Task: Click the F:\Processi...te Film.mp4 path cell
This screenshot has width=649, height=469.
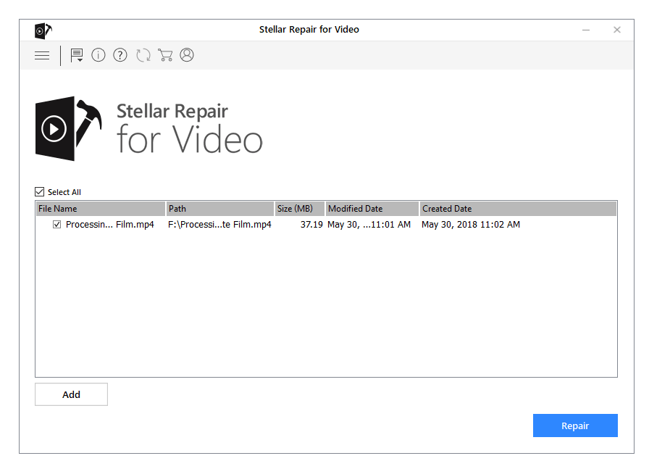Action: (219, 225)
